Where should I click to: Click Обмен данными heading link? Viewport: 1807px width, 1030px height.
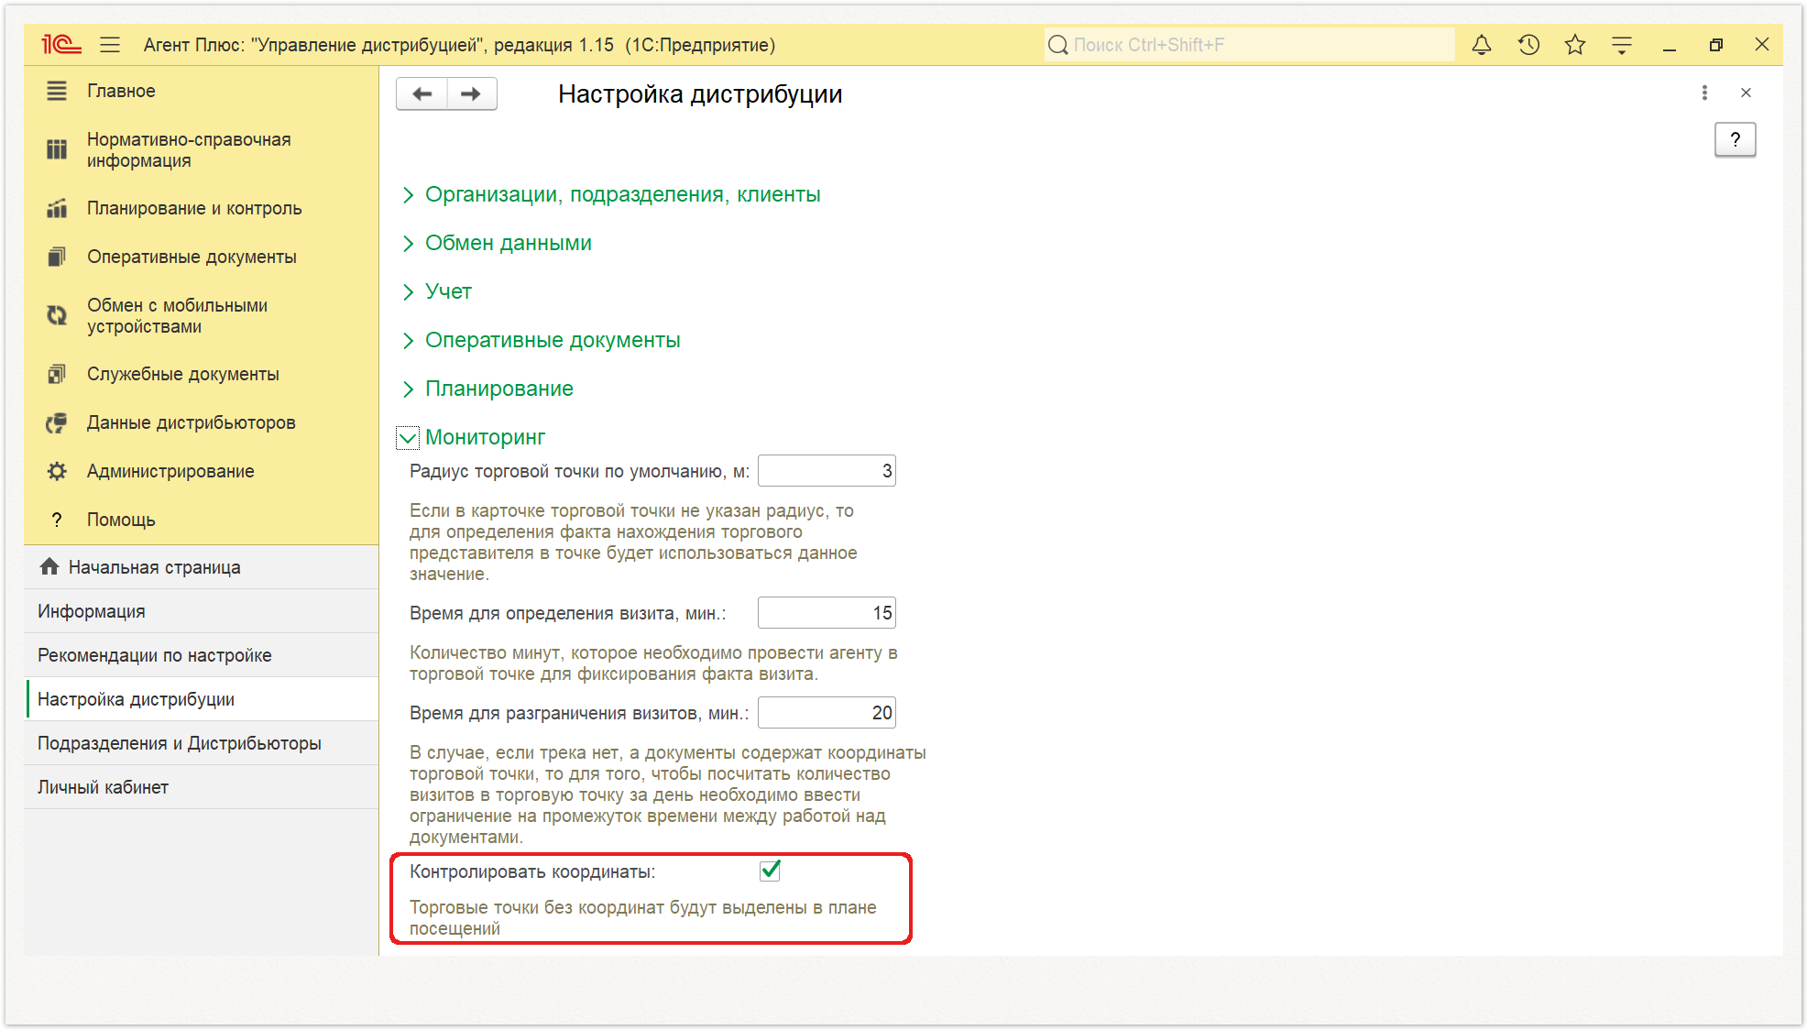click(x=509, y=243)
